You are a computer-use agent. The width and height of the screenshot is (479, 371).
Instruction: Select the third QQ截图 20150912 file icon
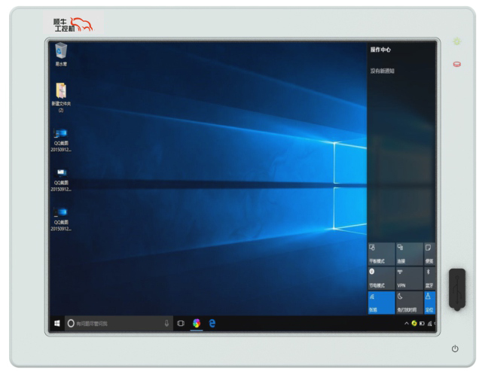(x=61, y=219)
